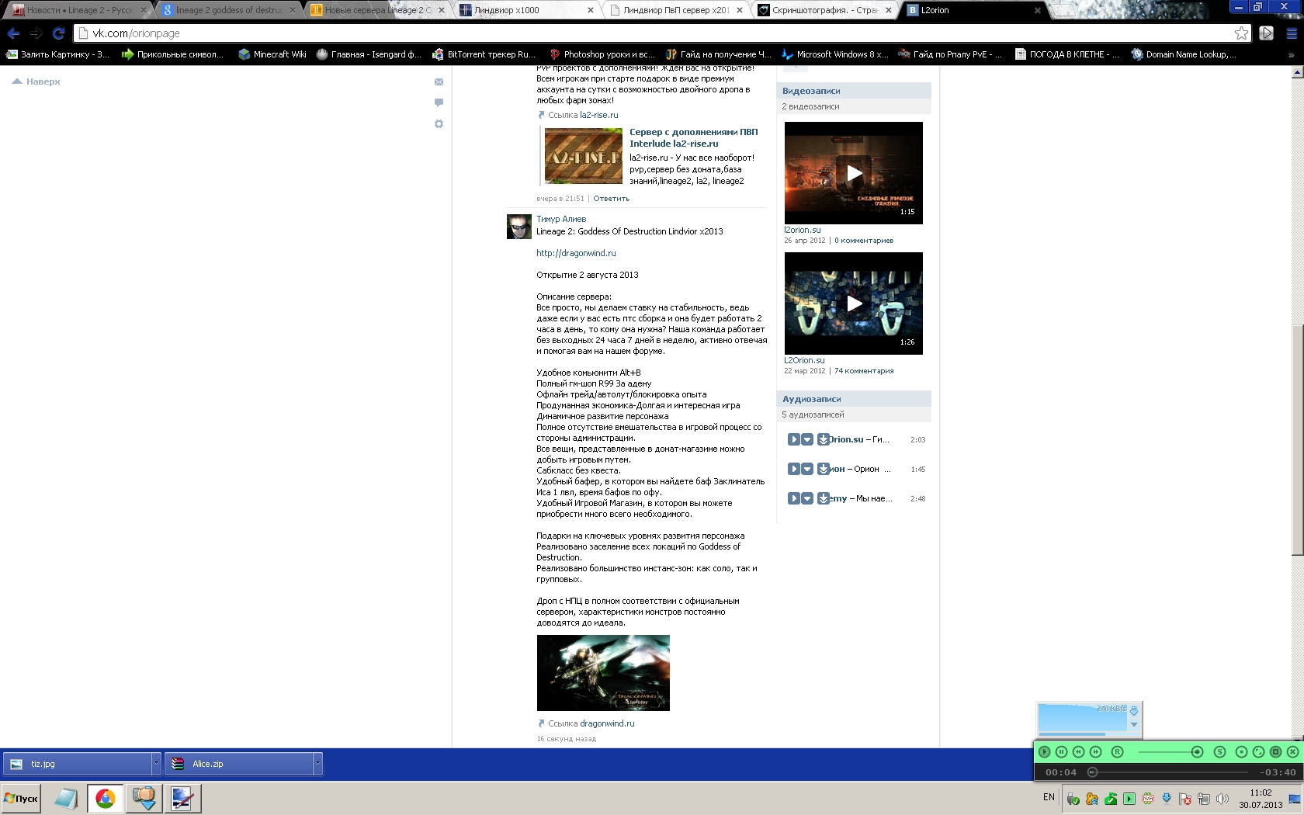This screenshot has width=1304, height=815.
Task: Fast-forward in the green media player
Action: [1095, 751]
